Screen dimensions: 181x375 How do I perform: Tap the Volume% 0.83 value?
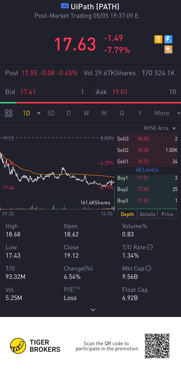coord(128,234)
